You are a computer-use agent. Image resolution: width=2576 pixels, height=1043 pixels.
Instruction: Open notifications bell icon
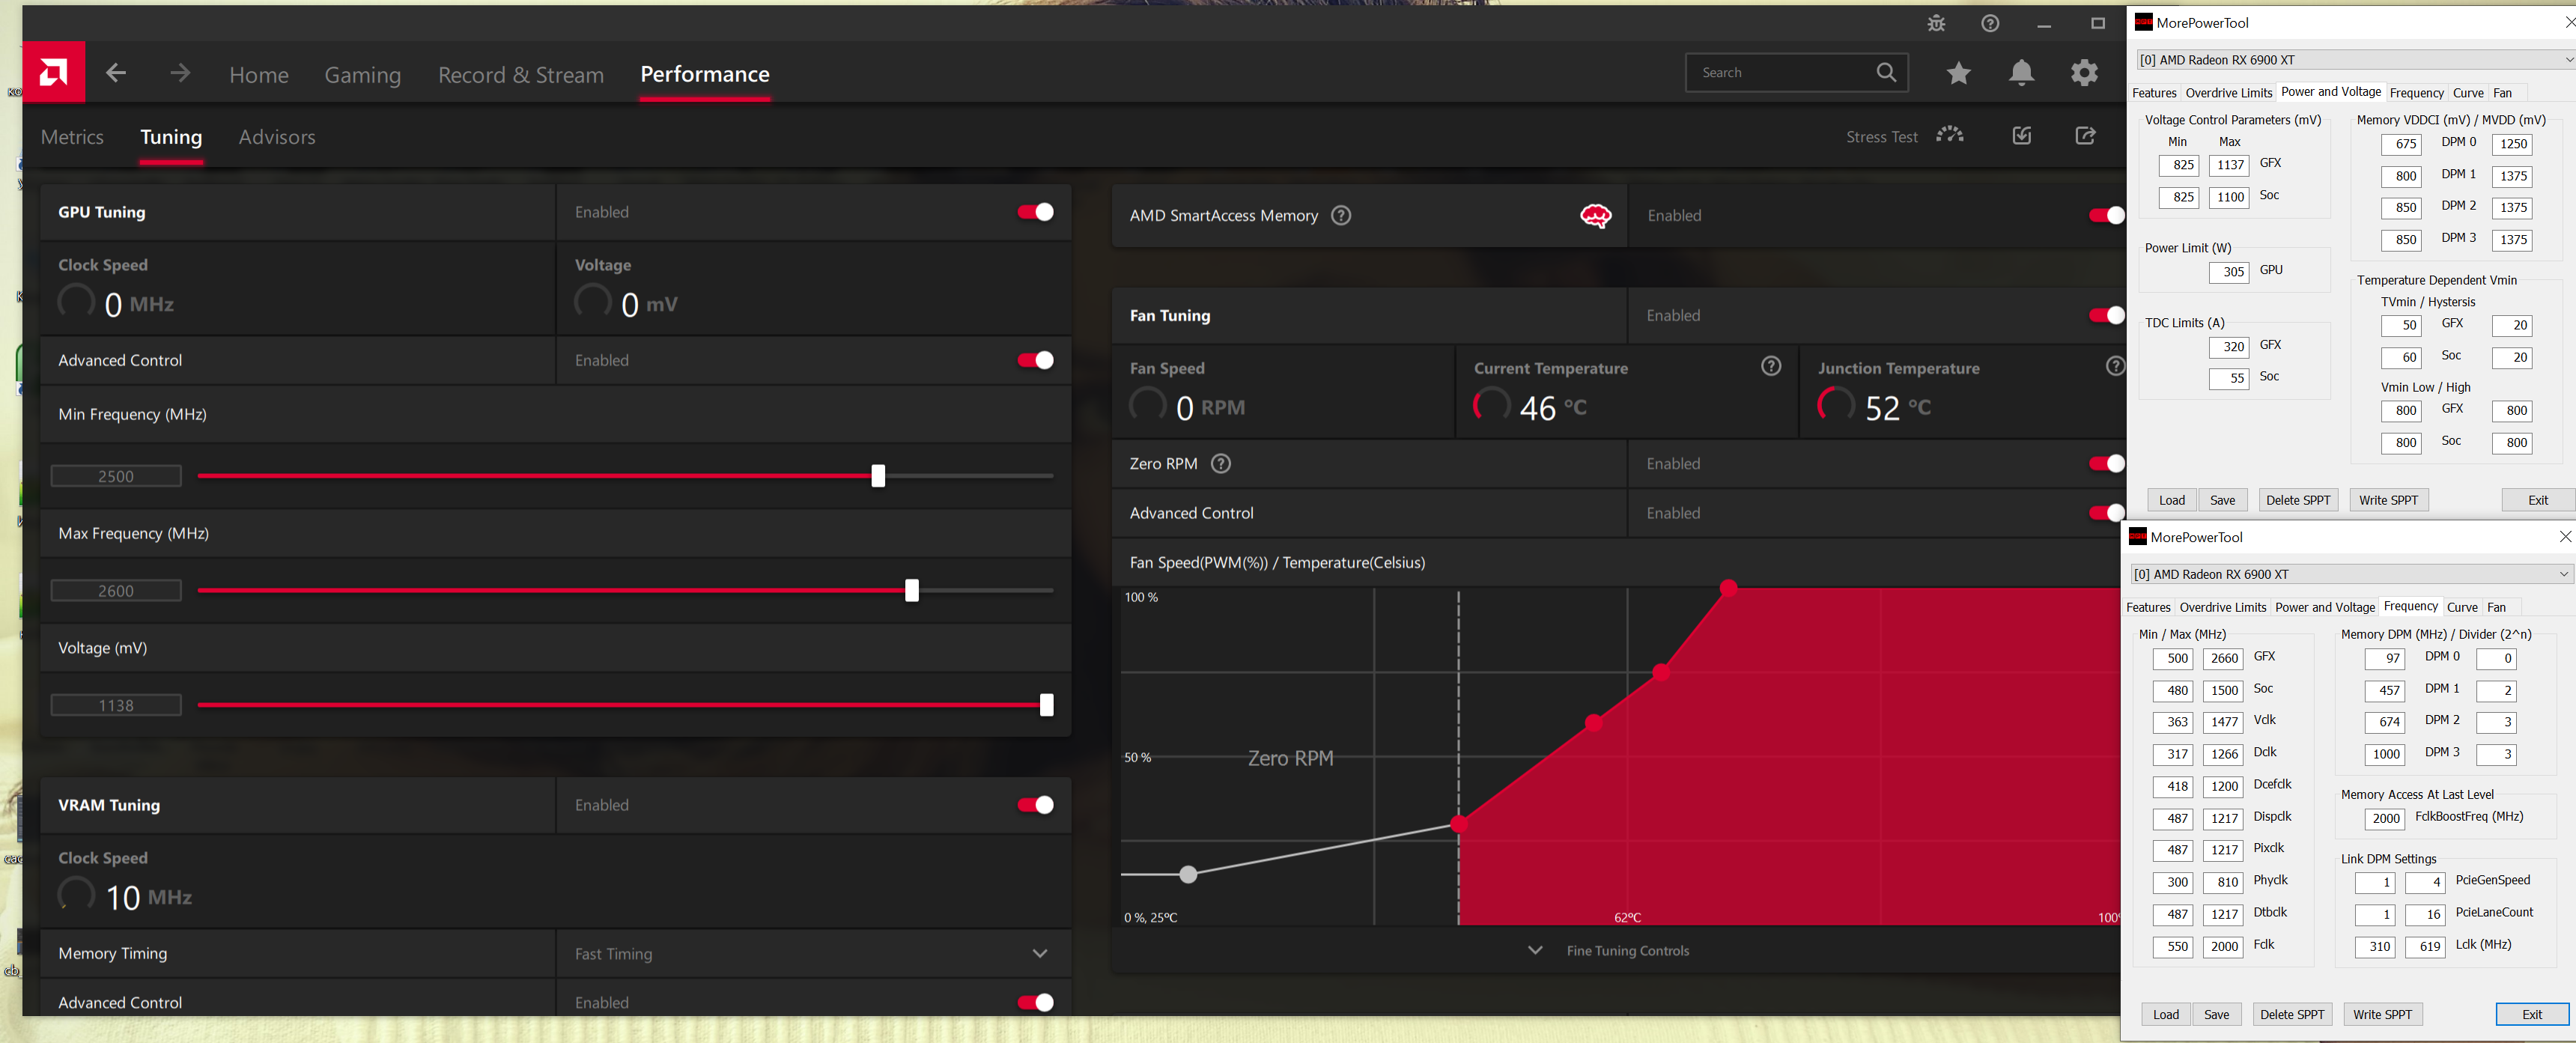click(2021, 72)
